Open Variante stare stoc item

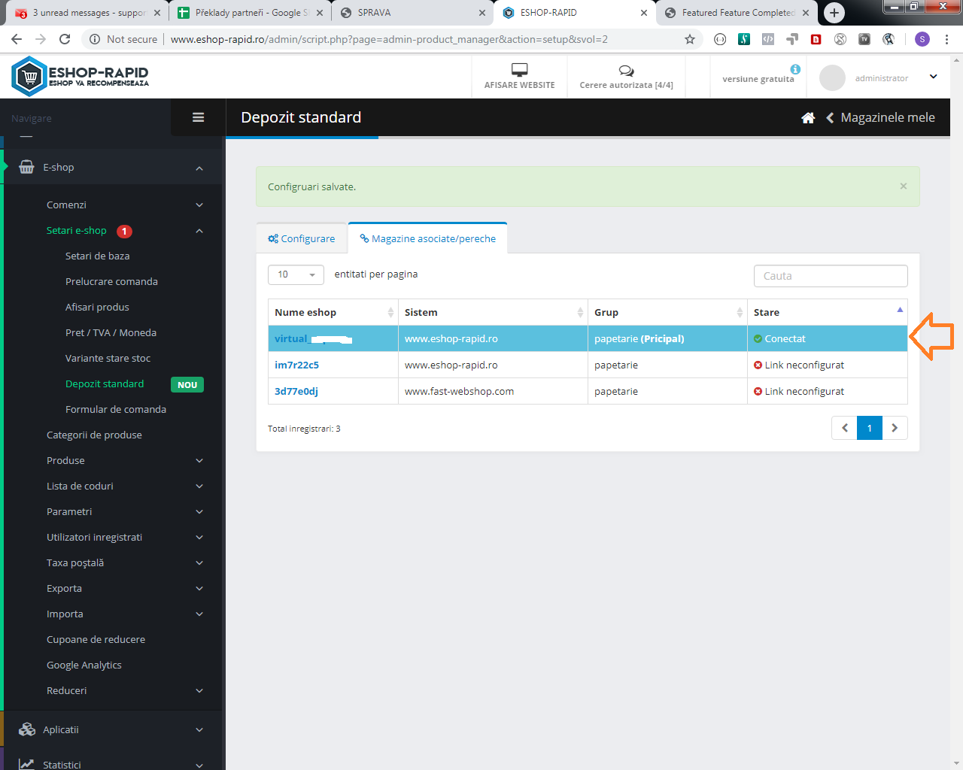click(x=108, y=358)
